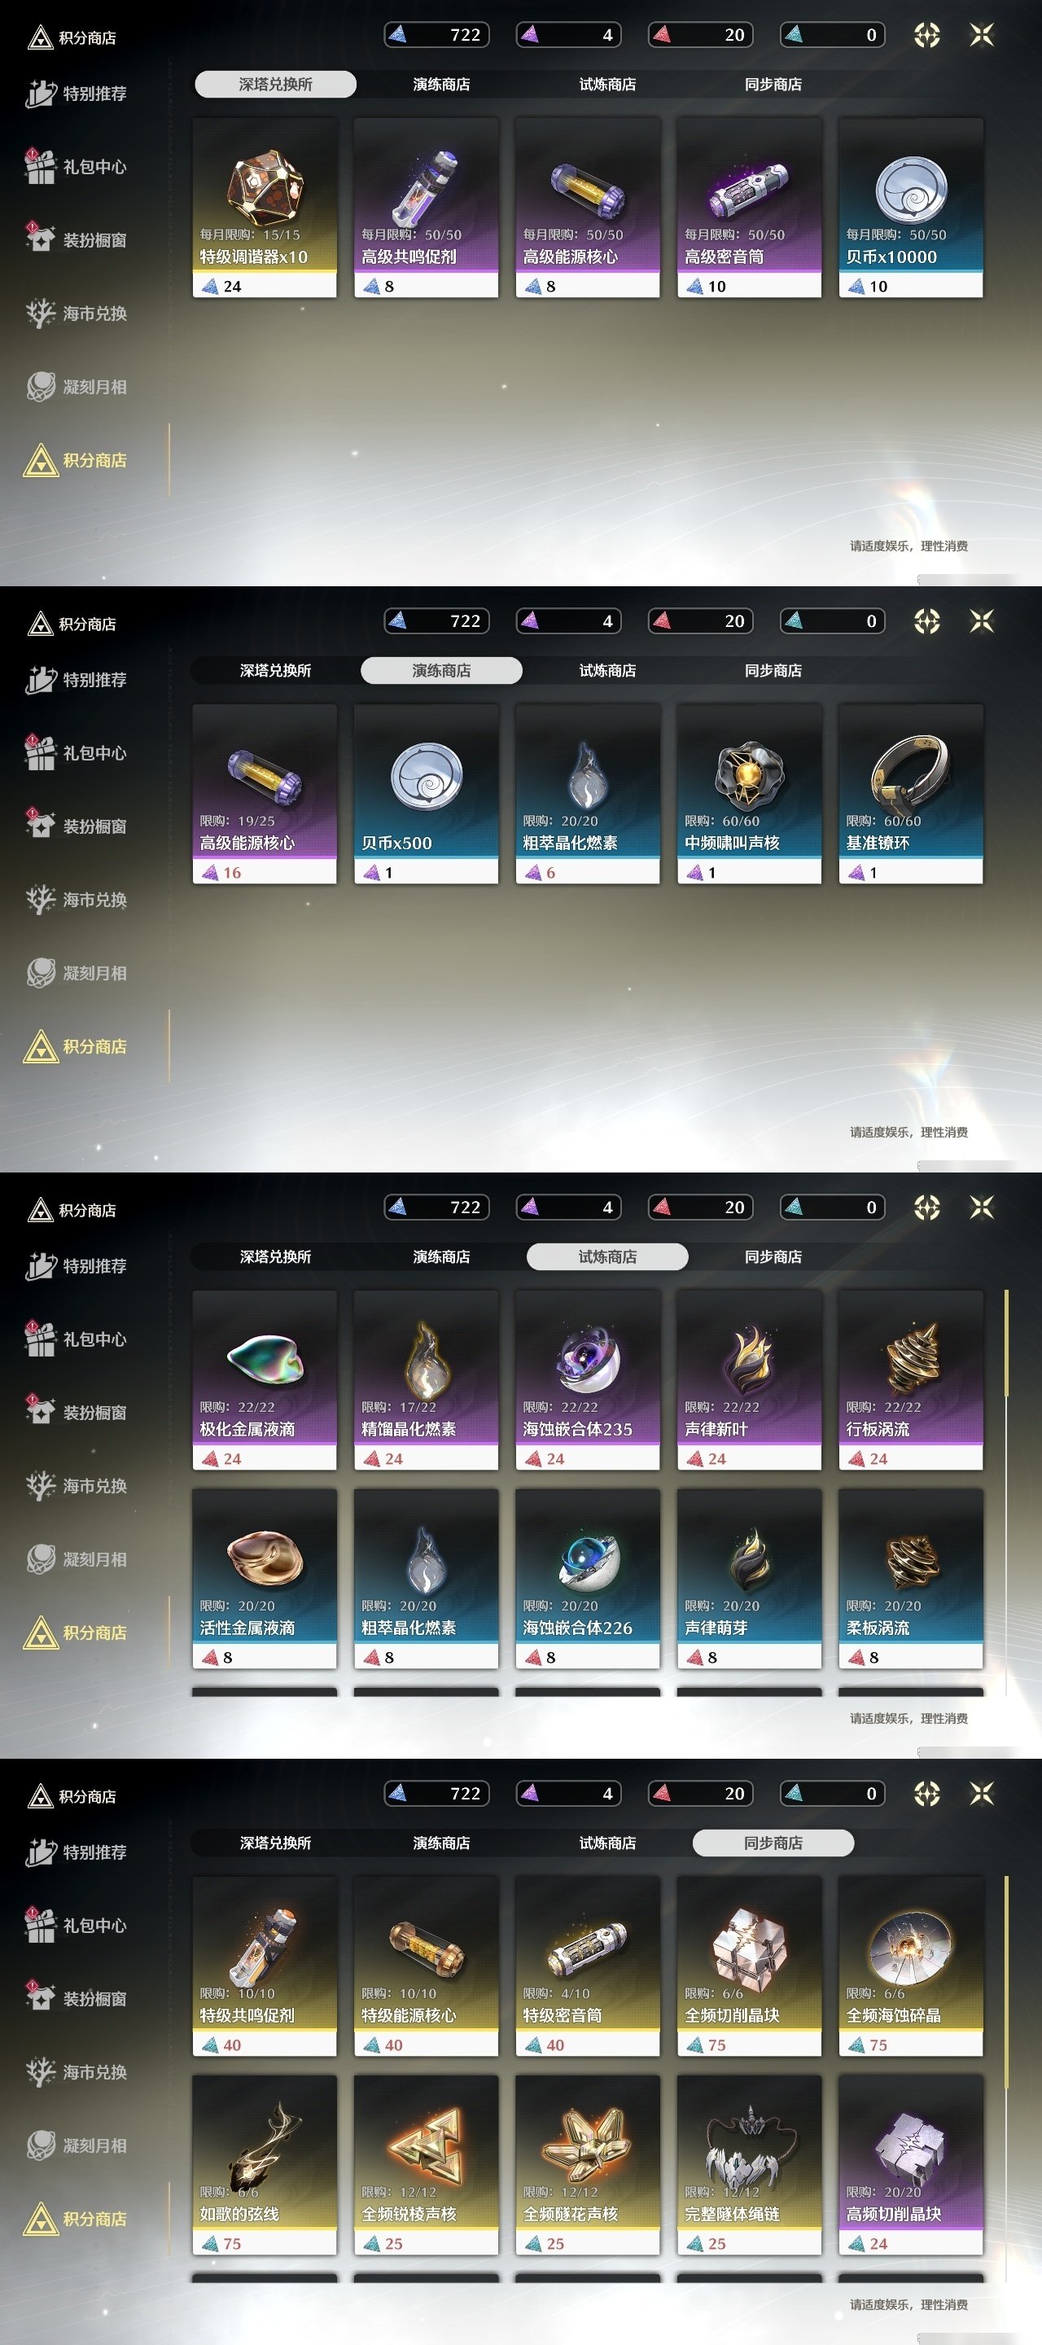Pick the 贝币x500 shell coin item
1042x2345 pixels.
pyautogui.click(x=426, y=794)
